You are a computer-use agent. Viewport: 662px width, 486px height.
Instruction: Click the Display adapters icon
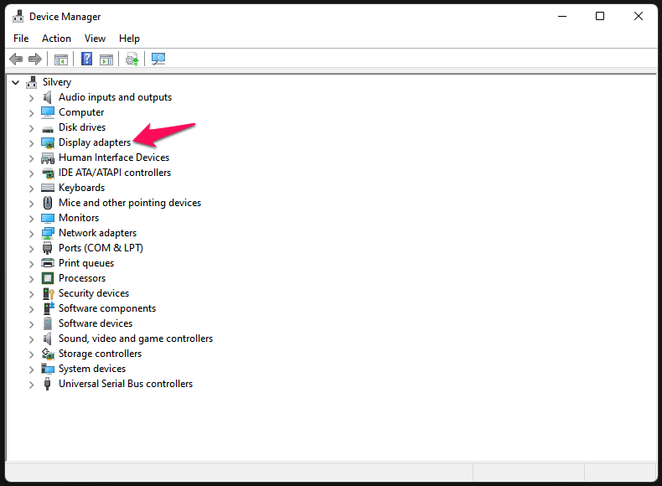coord(48,142)
